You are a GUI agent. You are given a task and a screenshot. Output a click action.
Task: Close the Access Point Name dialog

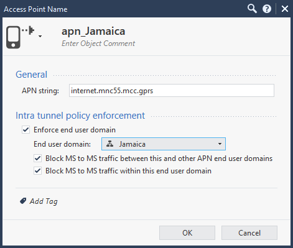(x=285, y=9)
